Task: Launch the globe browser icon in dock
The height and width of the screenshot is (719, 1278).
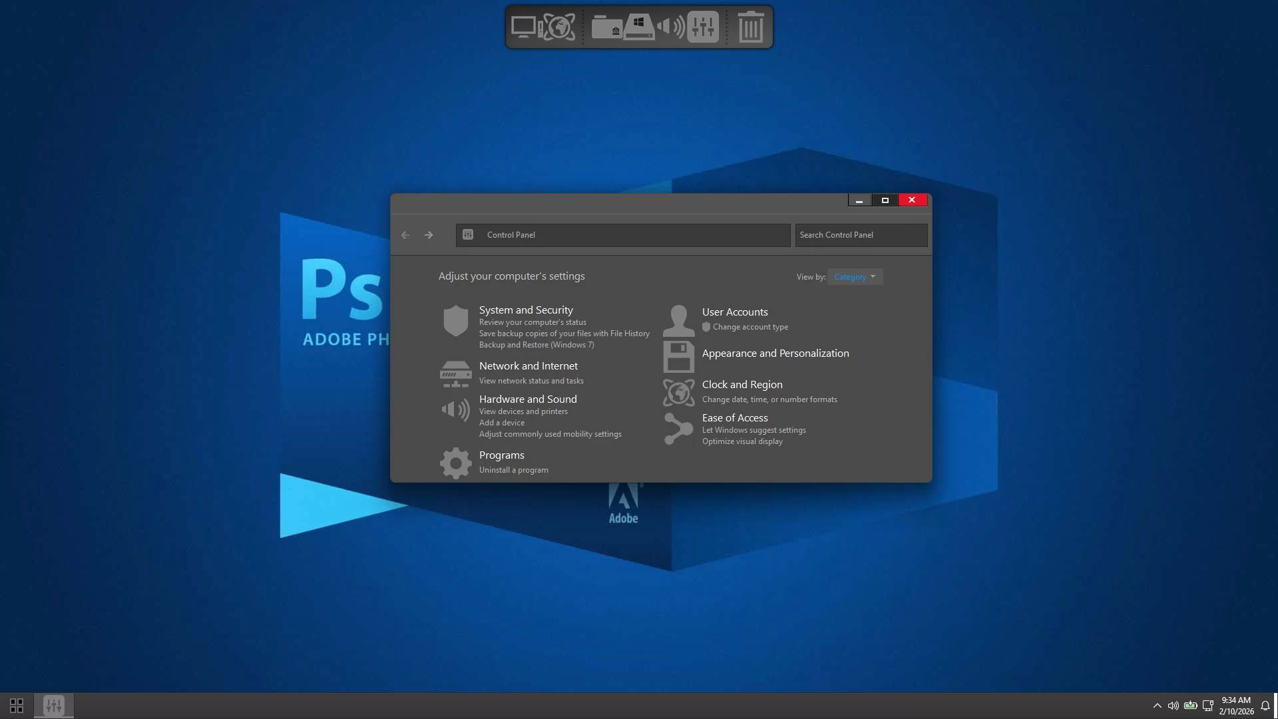Action: (558, 27)
